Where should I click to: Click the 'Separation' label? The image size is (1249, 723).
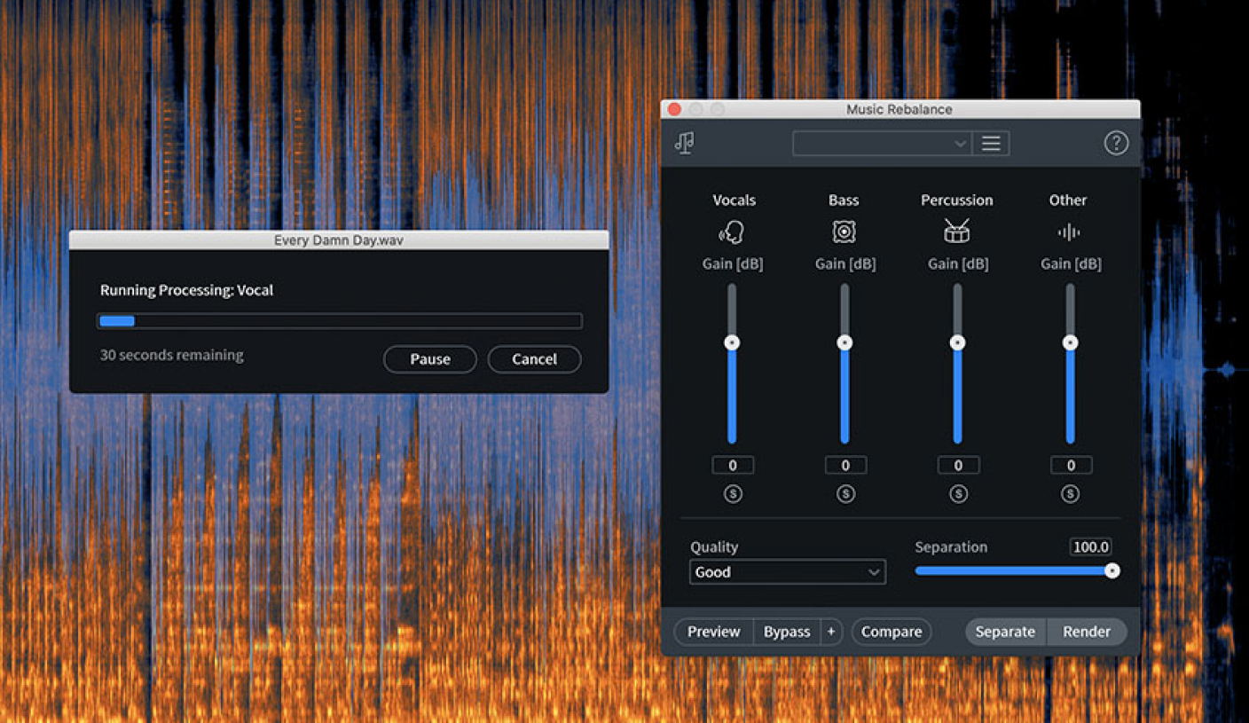(x=951, y=547)
